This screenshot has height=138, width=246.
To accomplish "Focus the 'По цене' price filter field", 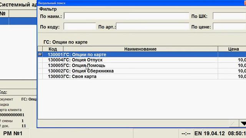I will pos(229,26).
